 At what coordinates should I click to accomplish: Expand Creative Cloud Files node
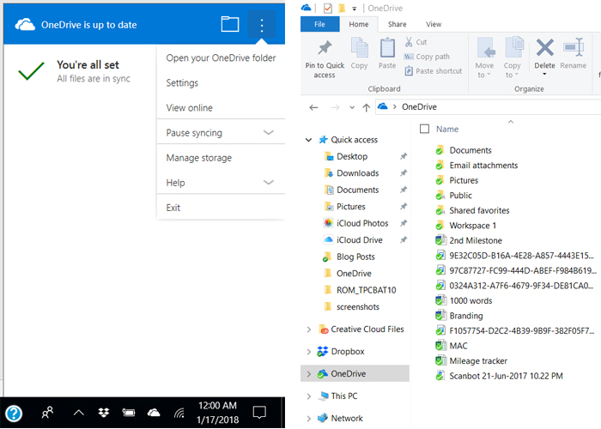click(x=308, y=329)
